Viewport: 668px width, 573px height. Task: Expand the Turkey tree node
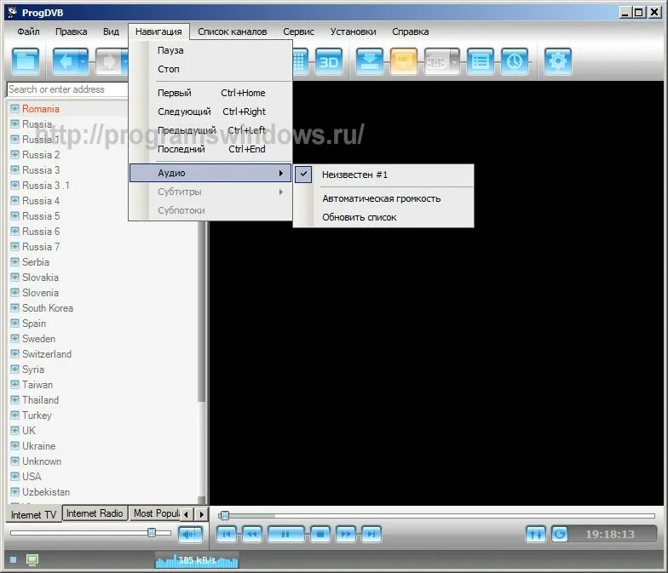tap(14, 415)
